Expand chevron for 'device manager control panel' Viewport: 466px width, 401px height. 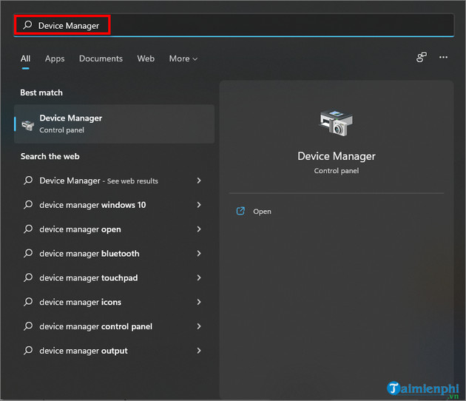(x=199, y=326)
